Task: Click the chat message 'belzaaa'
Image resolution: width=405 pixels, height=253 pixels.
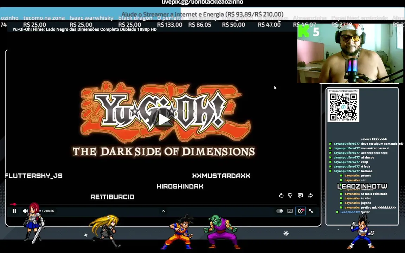Action: tap(367, 171)
